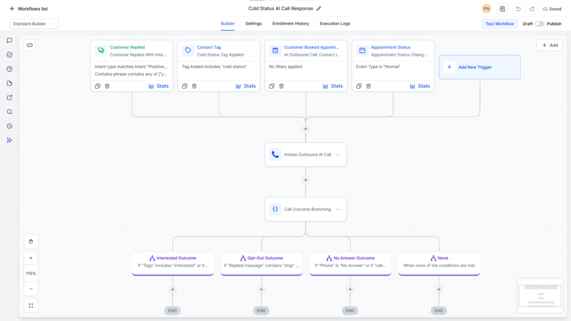Add step under Interested Outcome branch
This screenshot has height=321, width=571.
click(173, 290)
